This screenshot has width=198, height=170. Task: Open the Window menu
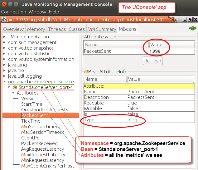coord(37,12)
